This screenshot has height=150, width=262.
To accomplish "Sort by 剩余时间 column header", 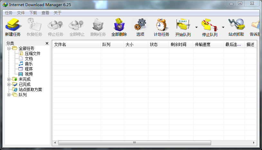I will pyautogui.click(x=181, y=44).
